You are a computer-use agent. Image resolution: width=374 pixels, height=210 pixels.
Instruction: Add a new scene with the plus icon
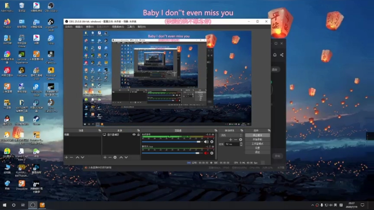coord(66,157)
